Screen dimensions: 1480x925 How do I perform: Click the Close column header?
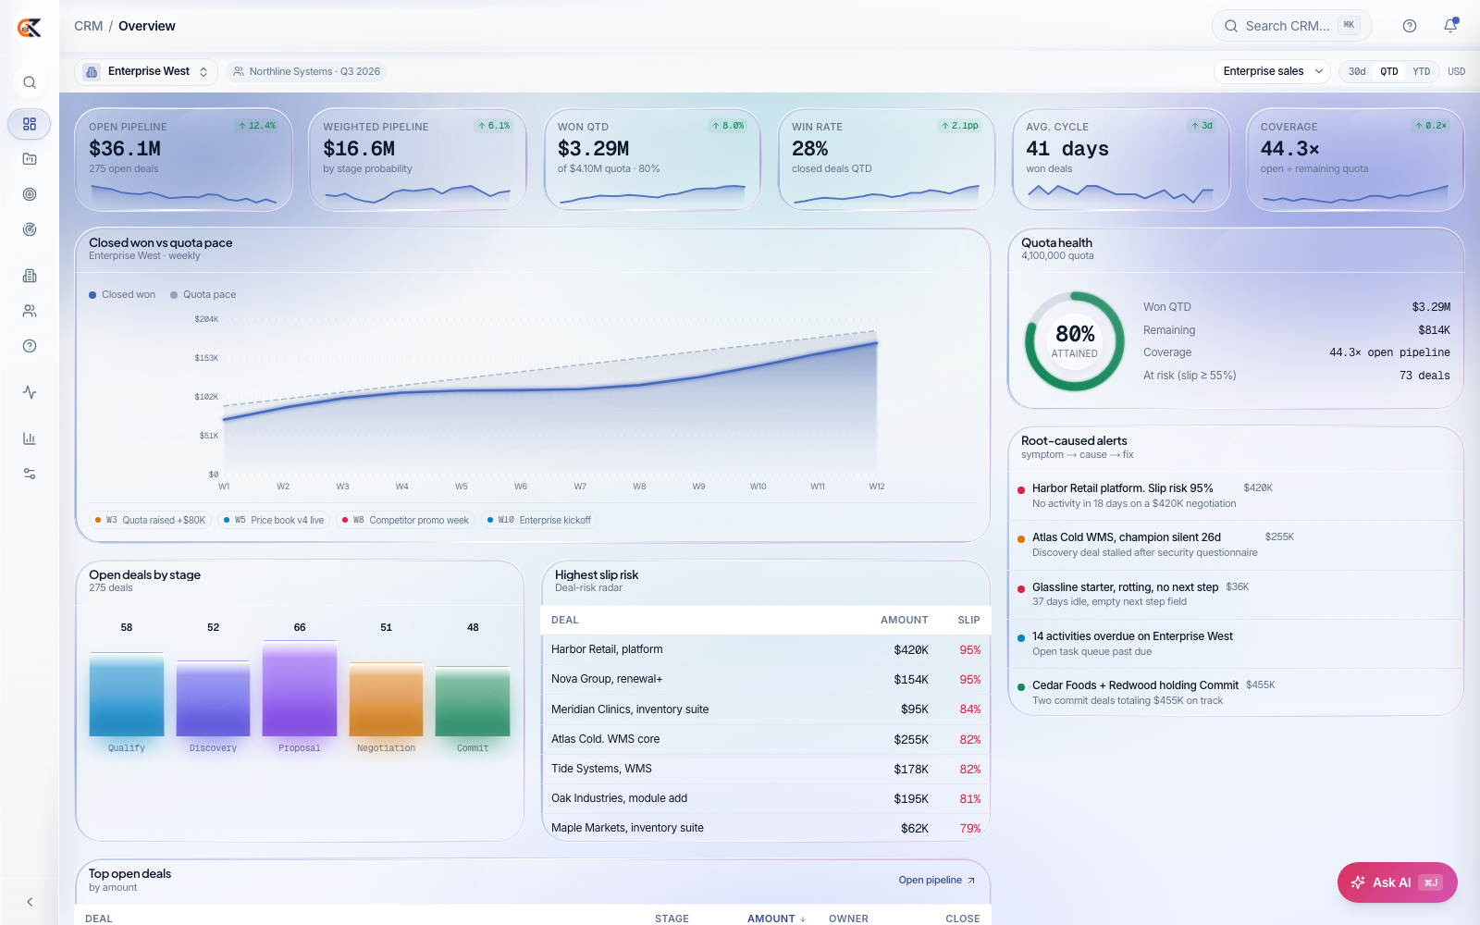click(x=962, y=919)
